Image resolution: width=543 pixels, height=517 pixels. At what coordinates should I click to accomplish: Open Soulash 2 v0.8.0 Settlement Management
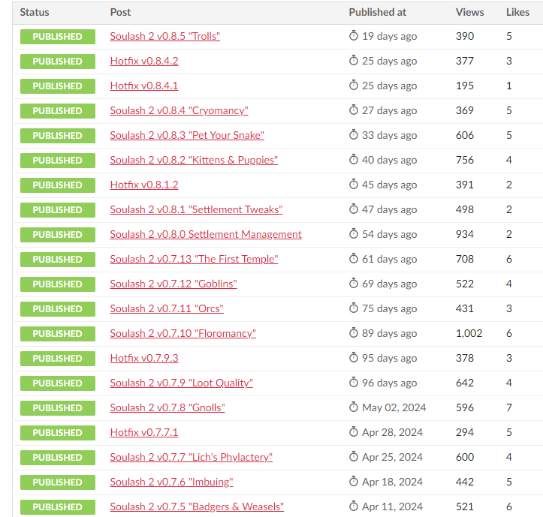[206, 235]
